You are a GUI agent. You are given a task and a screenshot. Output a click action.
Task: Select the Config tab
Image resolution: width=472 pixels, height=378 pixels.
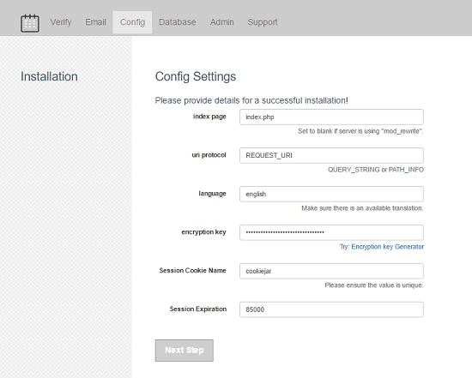[132, 22]
